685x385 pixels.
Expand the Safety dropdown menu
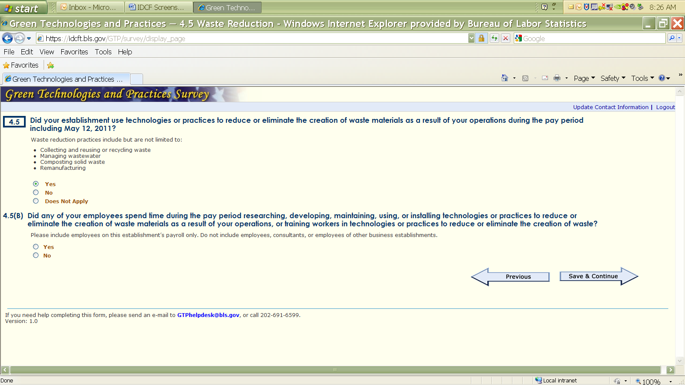613,78
